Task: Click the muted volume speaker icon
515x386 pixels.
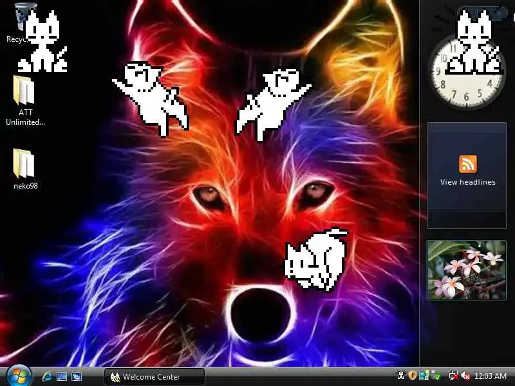Action: 465,376
